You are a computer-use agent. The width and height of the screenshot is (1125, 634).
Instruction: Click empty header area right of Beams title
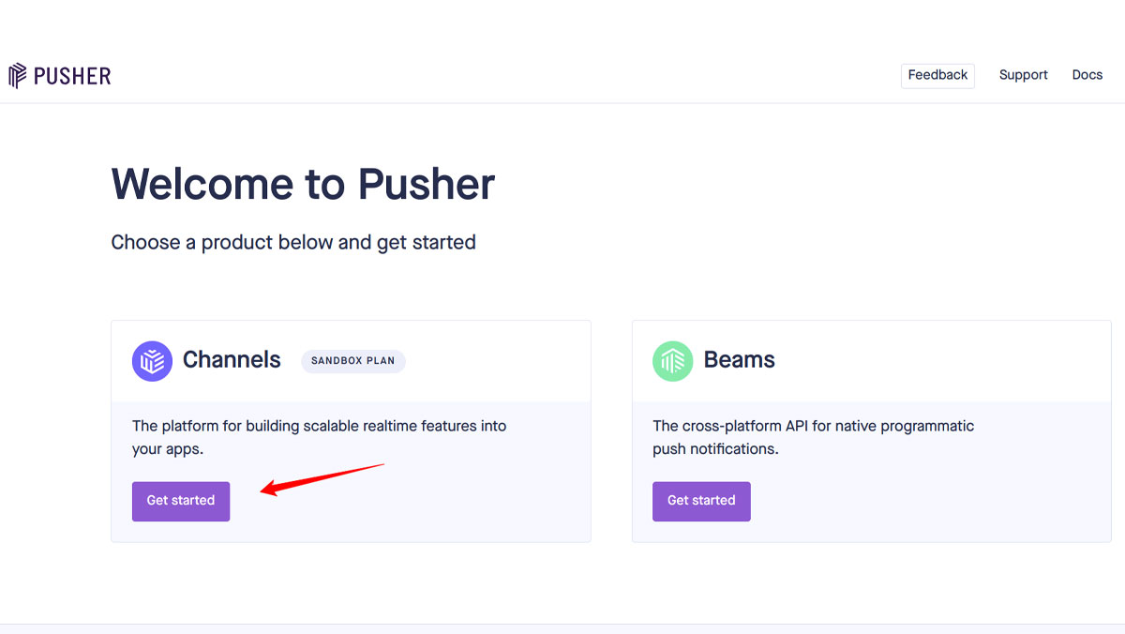click(x=937, y=360)
